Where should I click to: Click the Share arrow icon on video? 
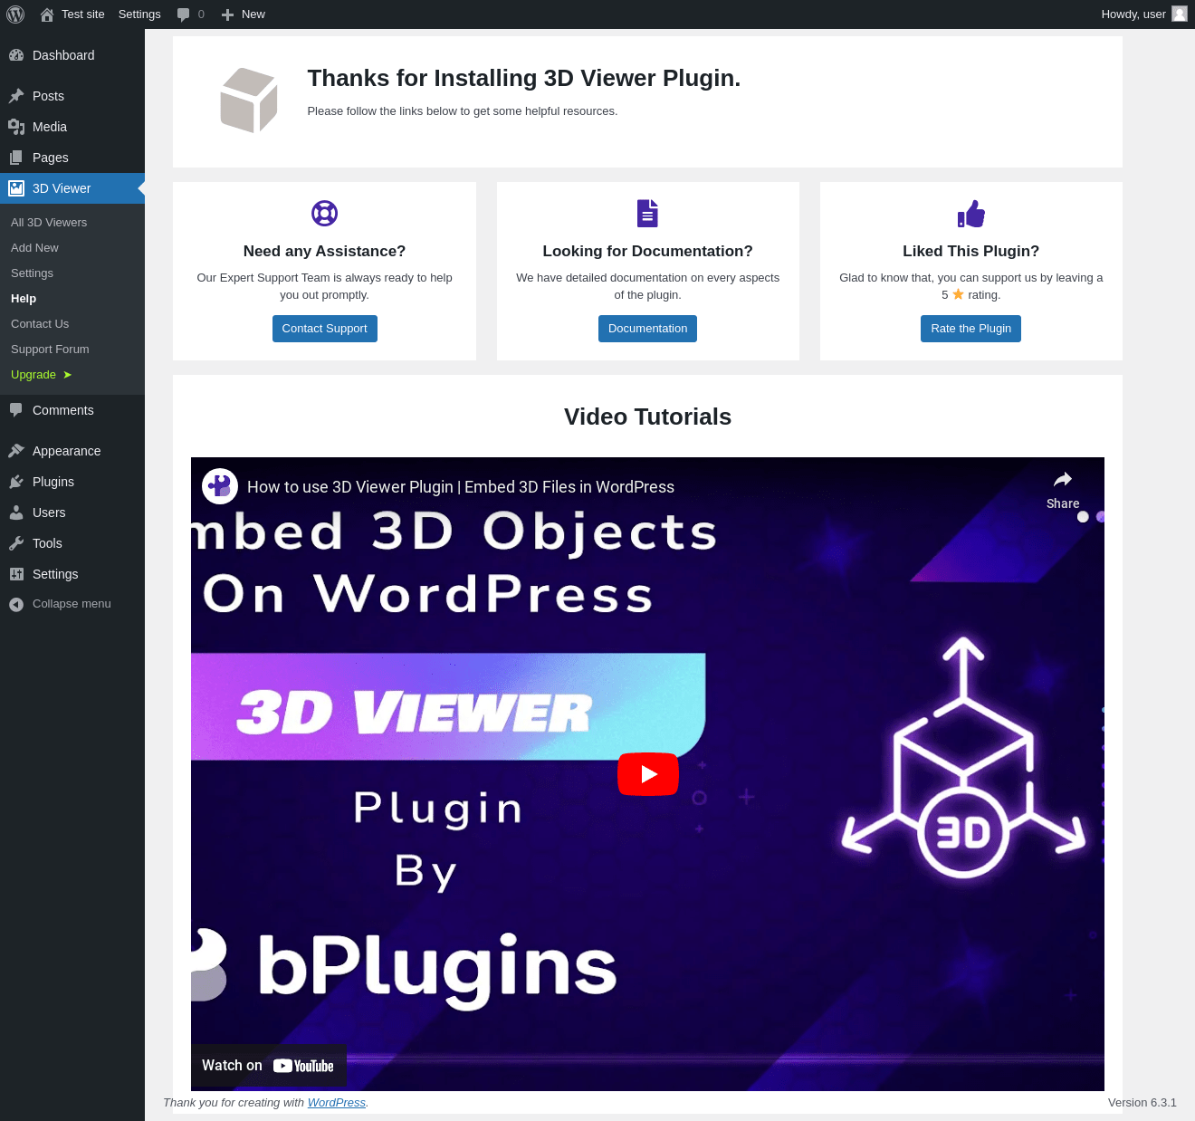1063,479
